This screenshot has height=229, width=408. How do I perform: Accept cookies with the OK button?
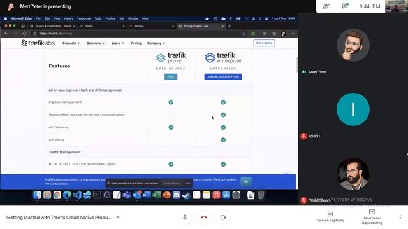245,181
